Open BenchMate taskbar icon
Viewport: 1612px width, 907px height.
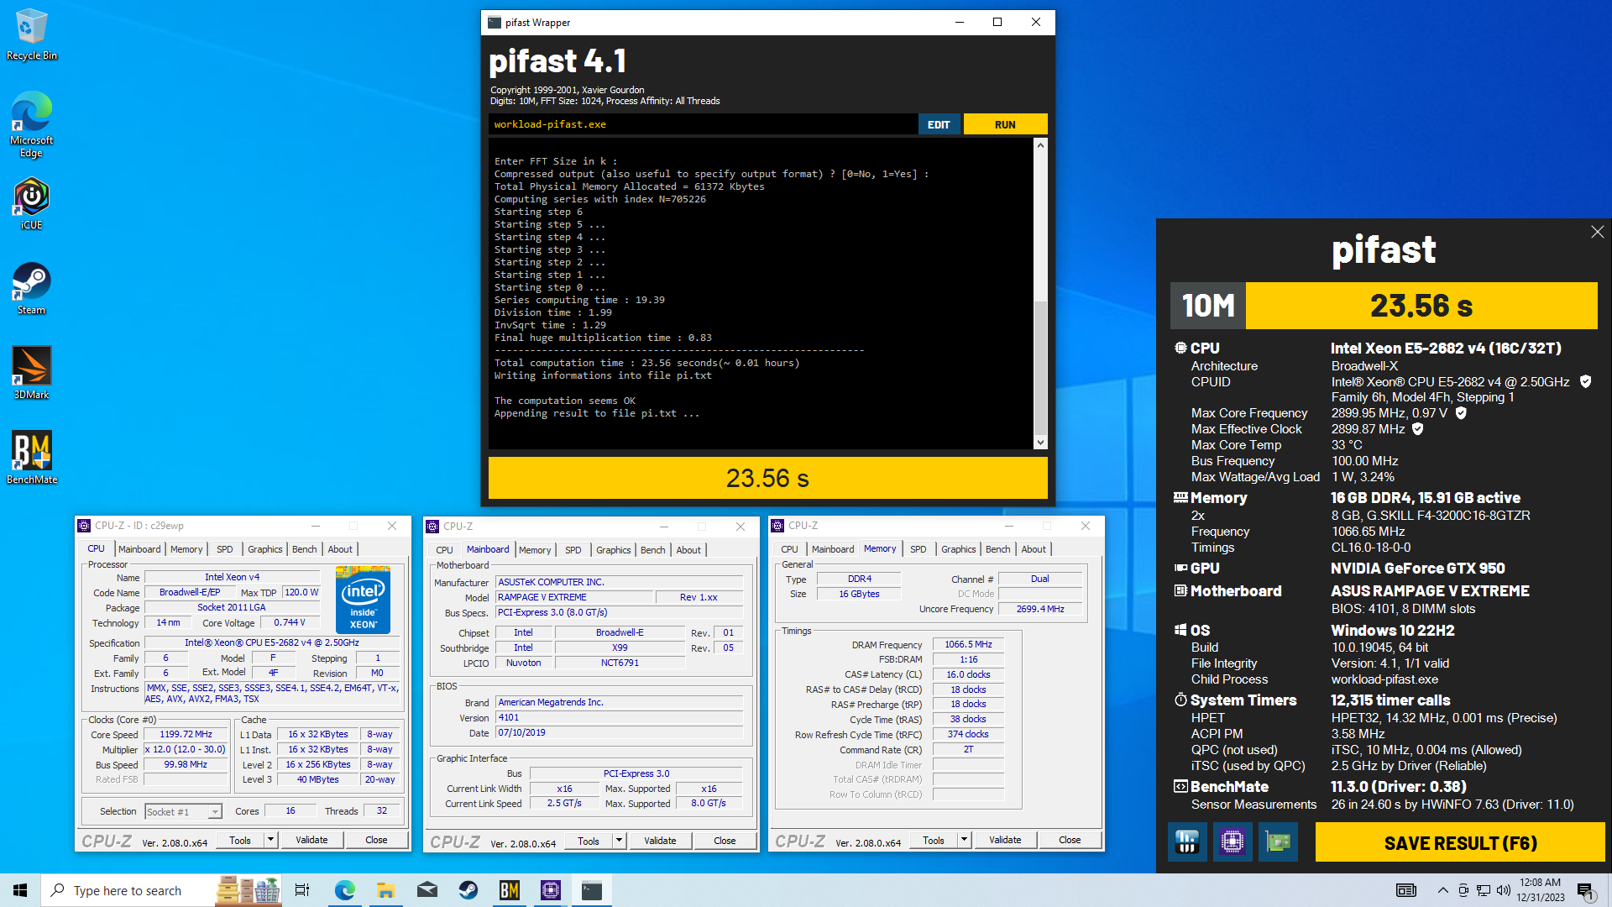pyautogui.click(x=509, y=890)
